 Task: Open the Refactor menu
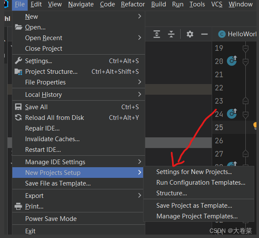point(133,4)
